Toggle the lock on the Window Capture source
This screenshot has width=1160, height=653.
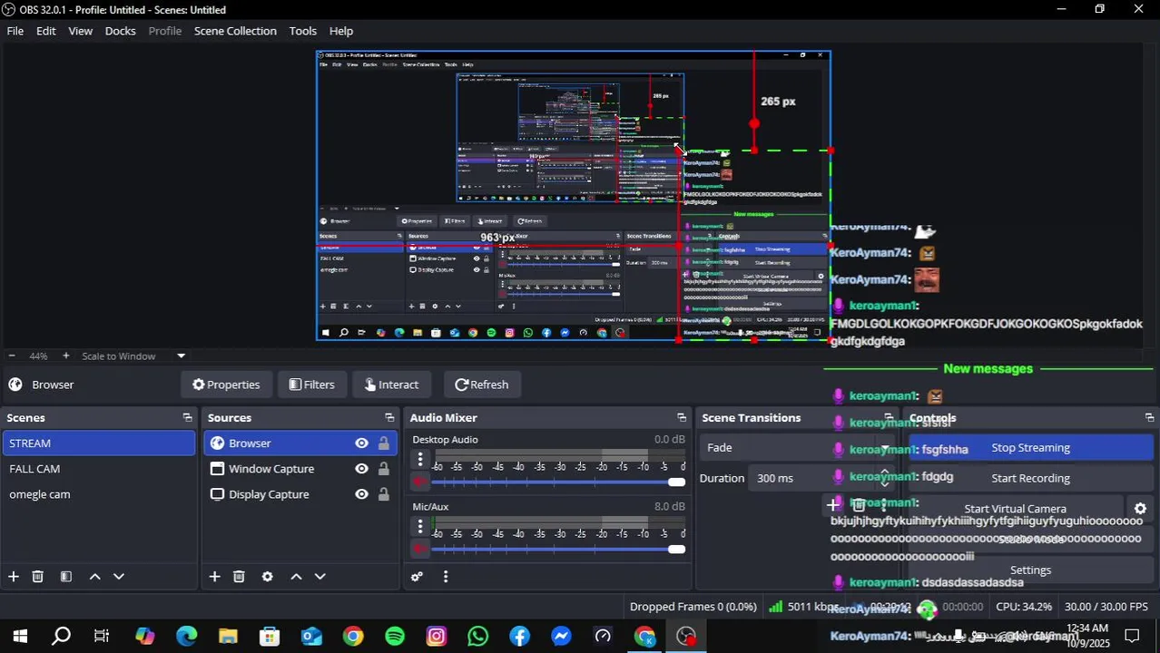(384, 469)
